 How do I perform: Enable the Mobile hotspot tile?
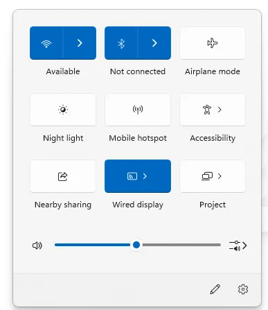pos(138,110)
